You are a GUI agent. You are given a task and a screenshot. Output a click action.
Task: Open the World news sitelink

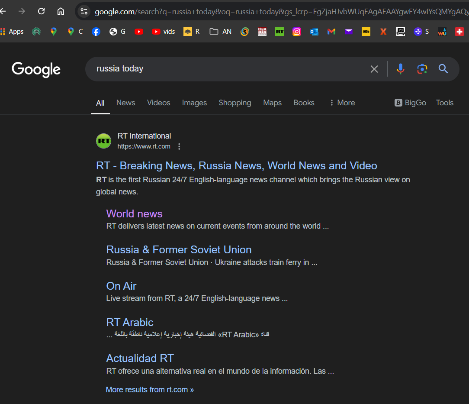[x=134, y=213]
